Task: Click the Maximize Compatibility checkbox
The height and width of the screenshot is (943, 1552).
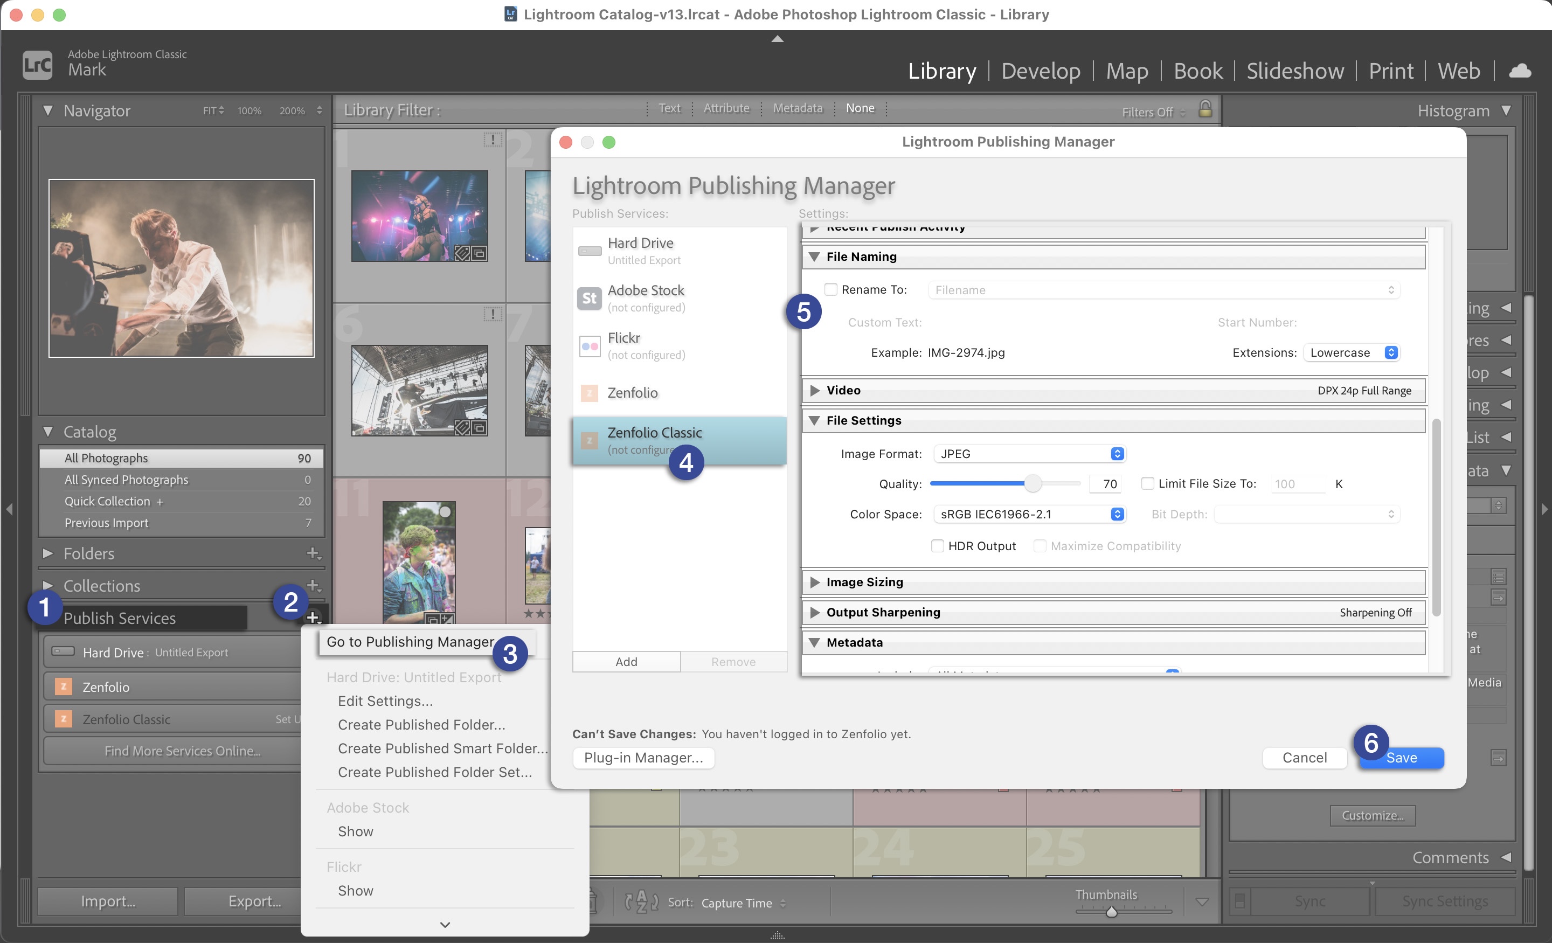Action: tap(1040, 545)
